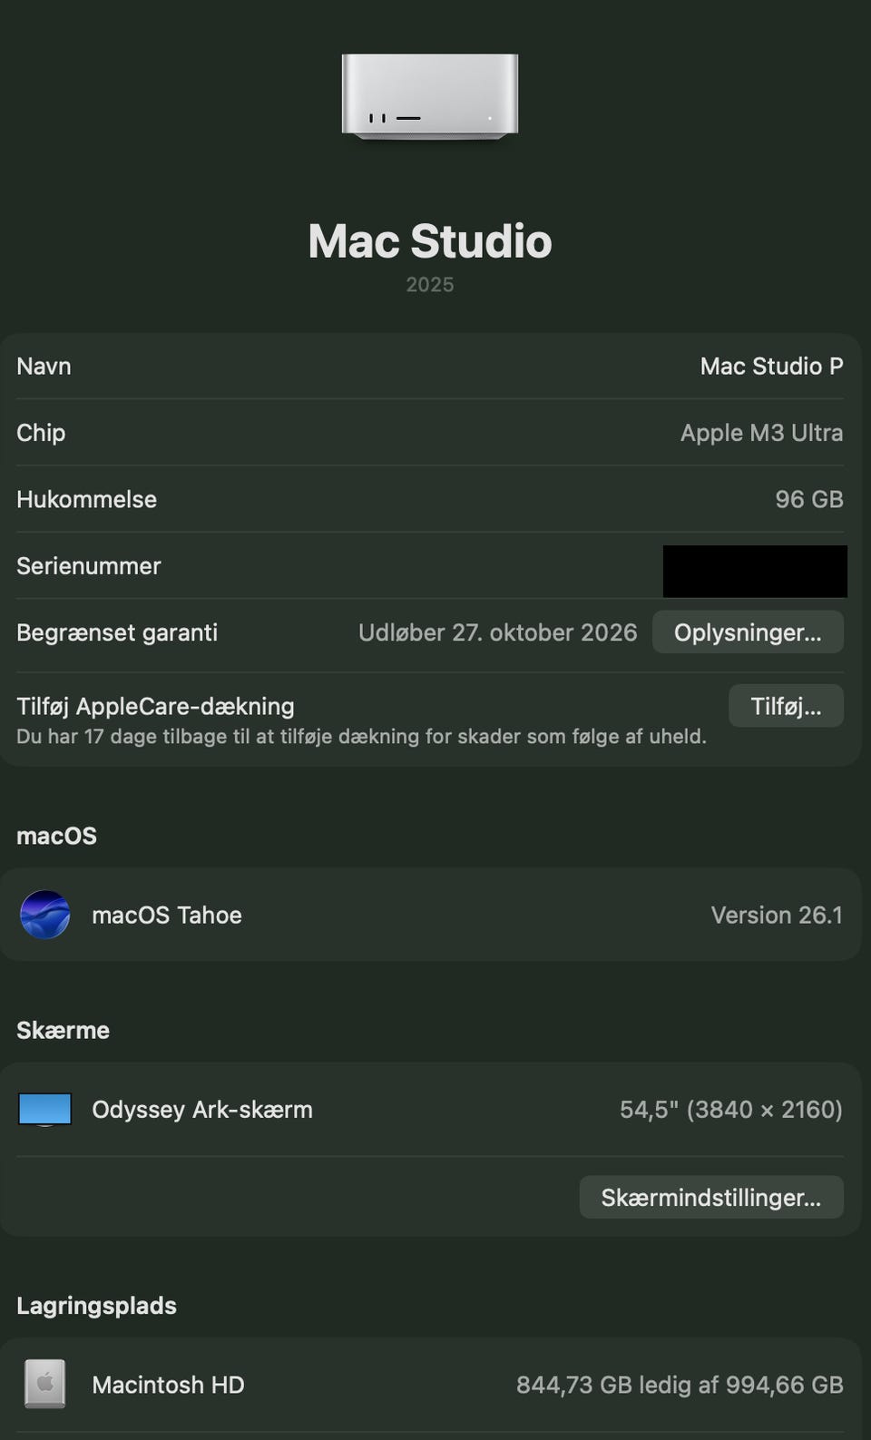Select the Apple M3 Ultra chip value
The height and width of the screenshot is (1440, 871).
(761, 433)
